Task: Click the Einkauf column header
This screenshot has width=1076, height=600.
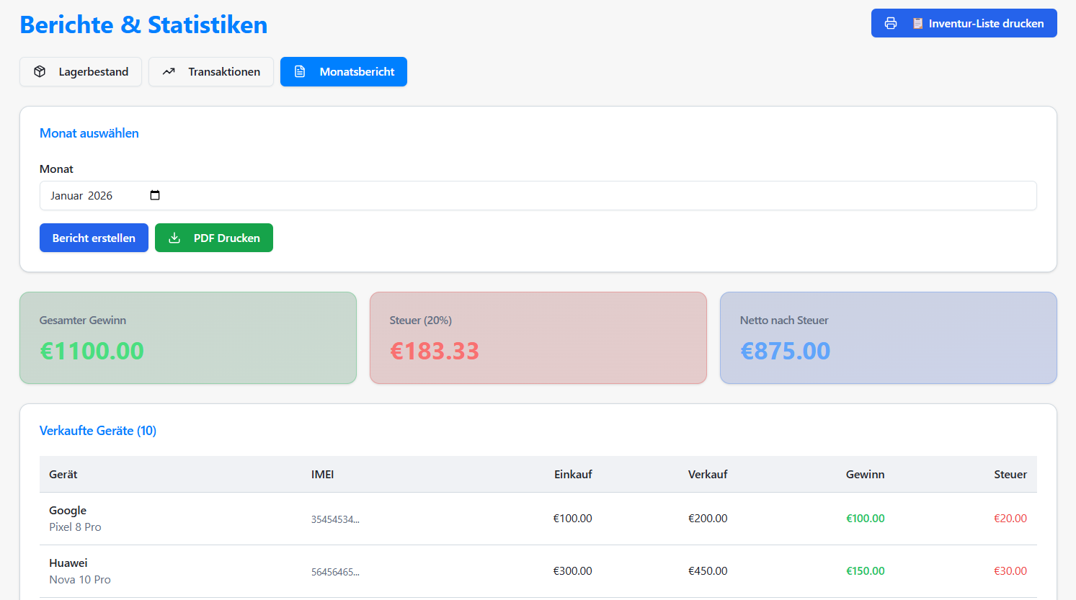Action: tap(573, 474)
